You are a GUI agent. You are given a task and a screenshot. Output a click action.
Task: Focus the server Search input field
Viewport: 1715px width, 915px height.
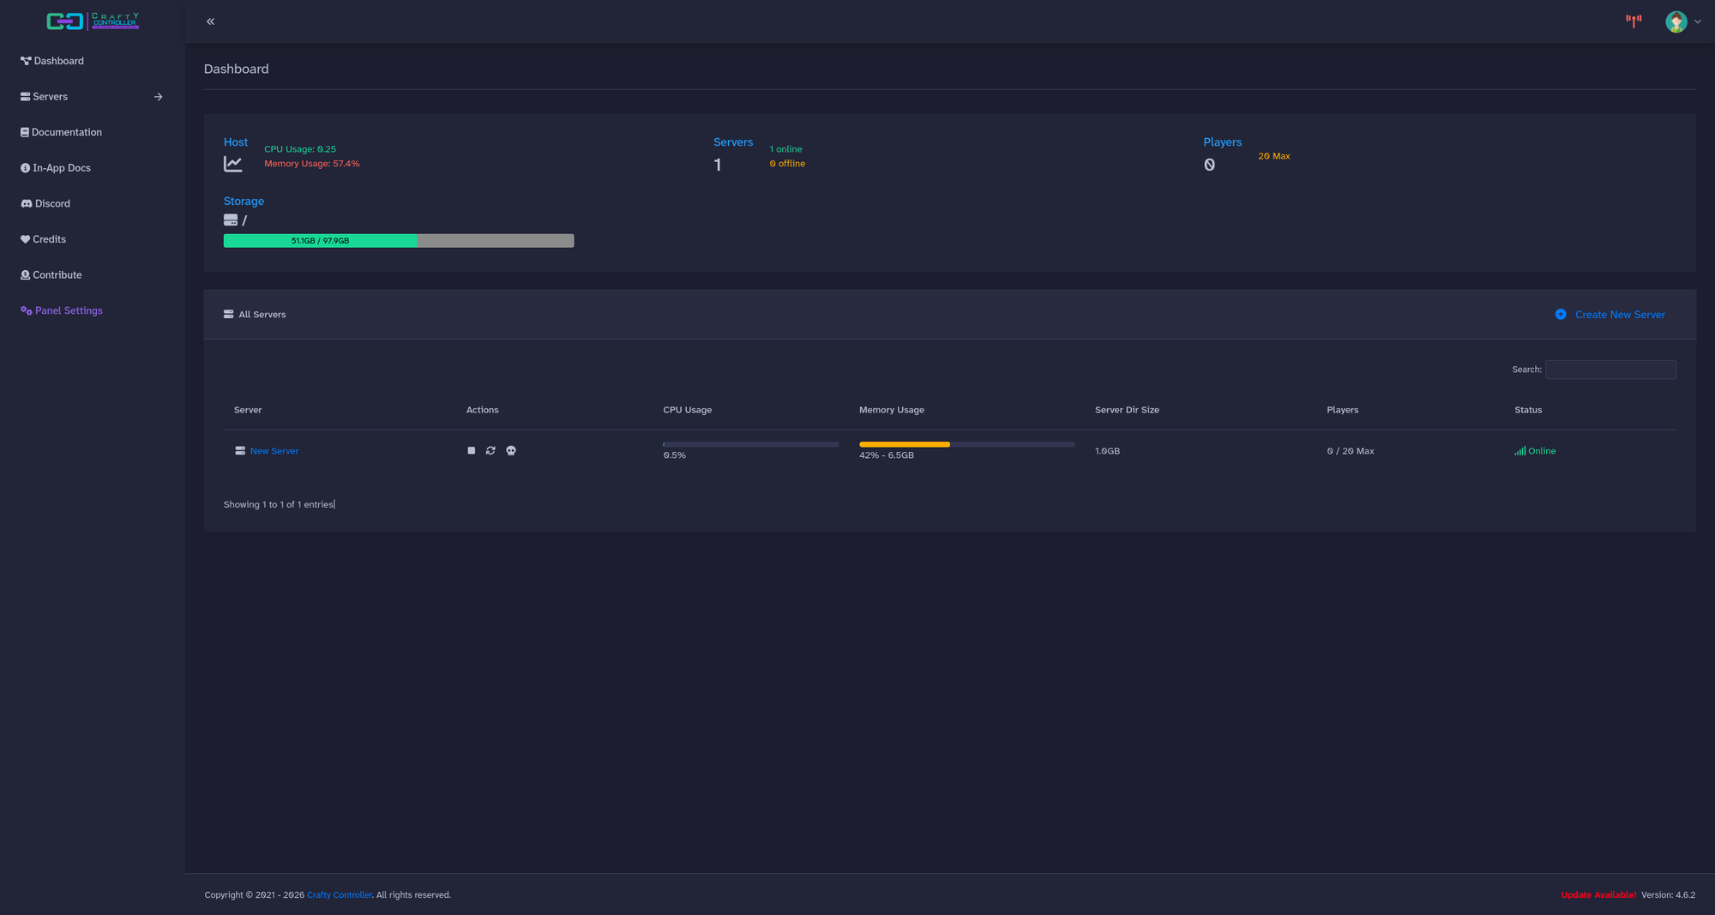click(1610, 370)
